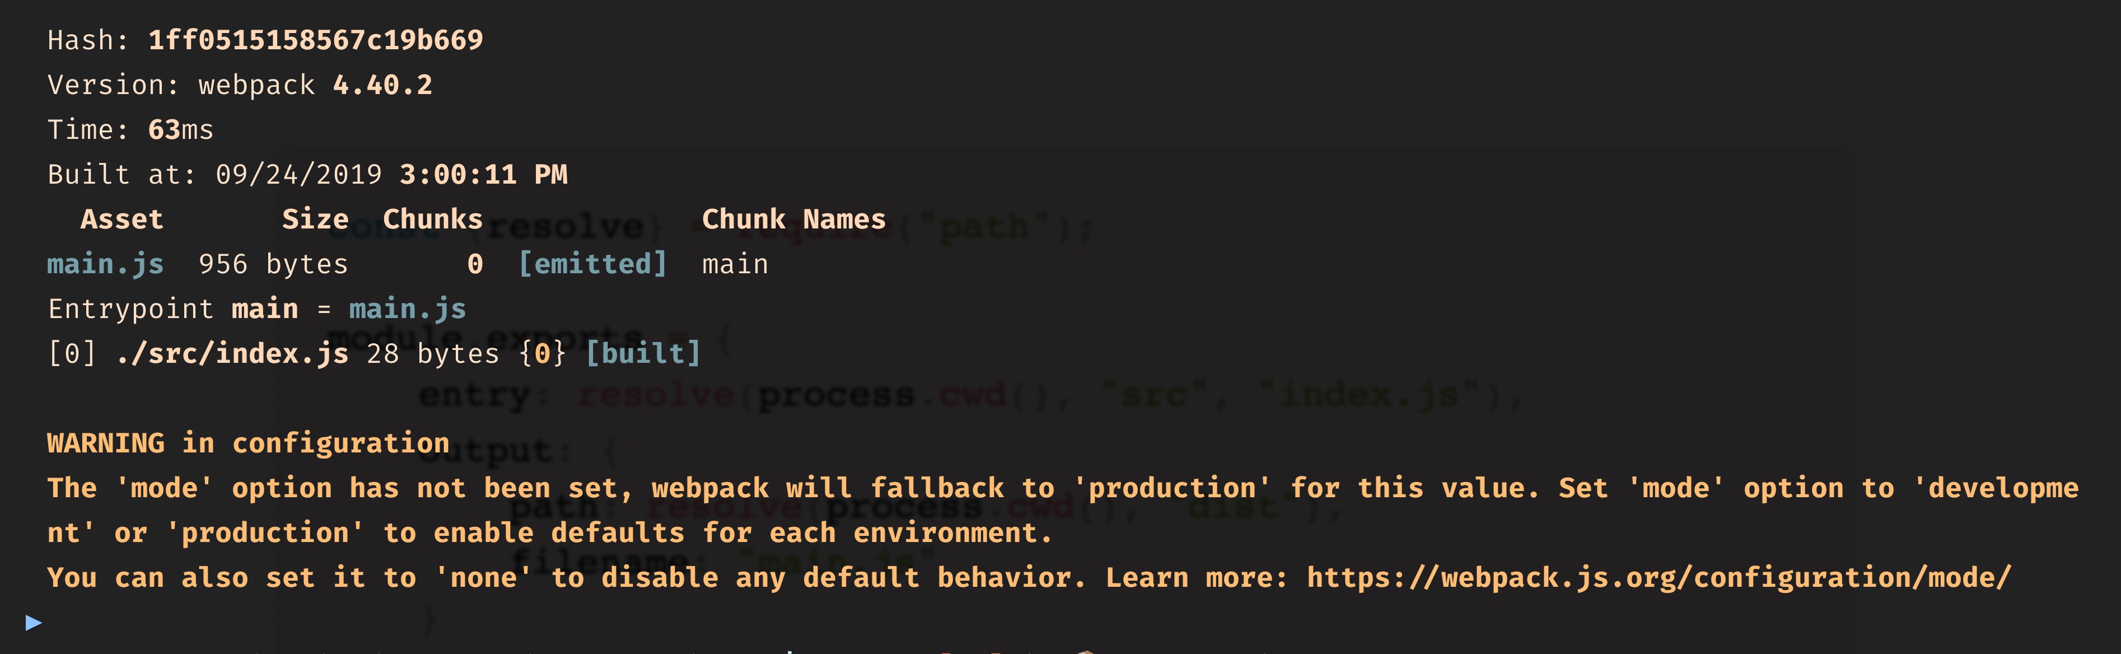Click the ./src/index.js module path
Screen dimensions: 2121x654
pyautogui.click(x=232, y=353)
